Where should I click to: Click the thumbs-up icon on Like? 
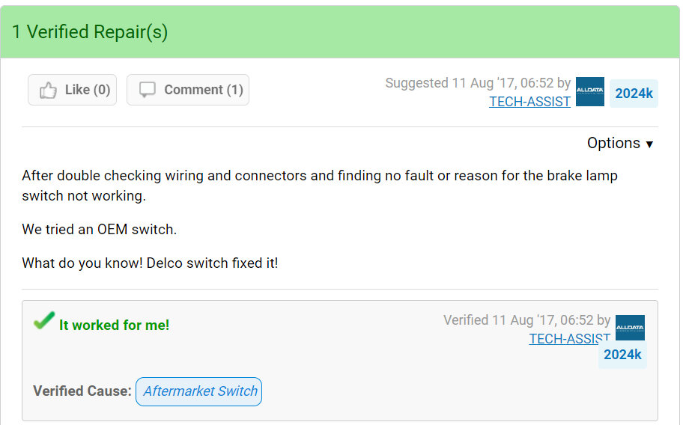point(49,91)
